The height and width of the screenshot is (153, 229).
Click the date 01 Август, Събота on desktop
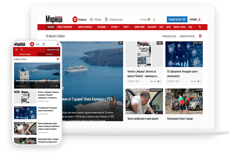(55, 36)
